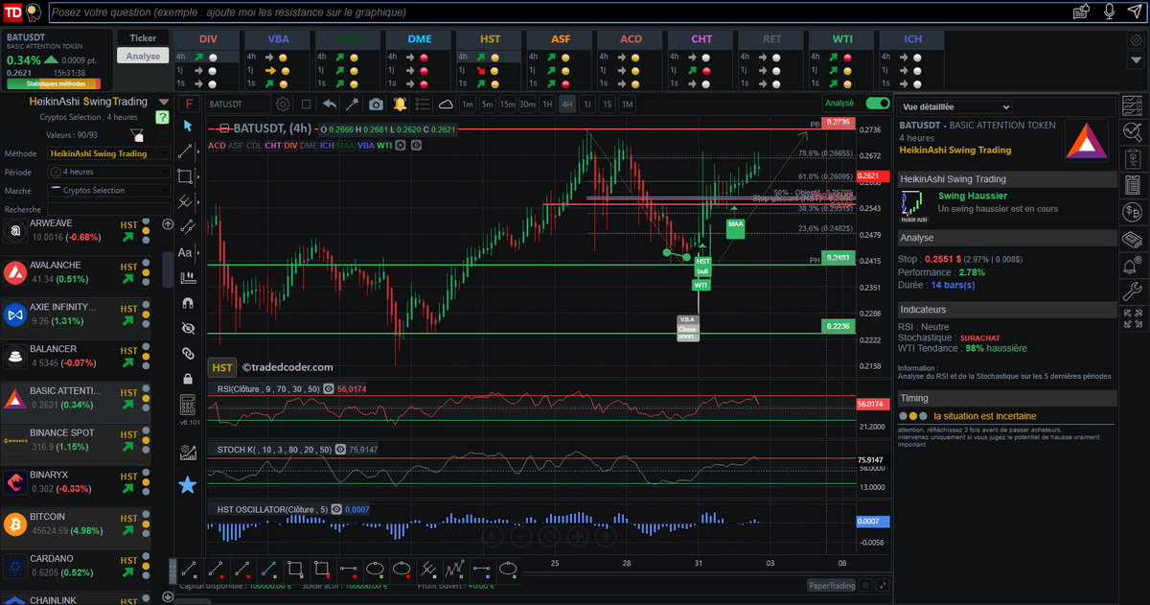
Task: Select the 1J timeframe
Action: [587, 104]
